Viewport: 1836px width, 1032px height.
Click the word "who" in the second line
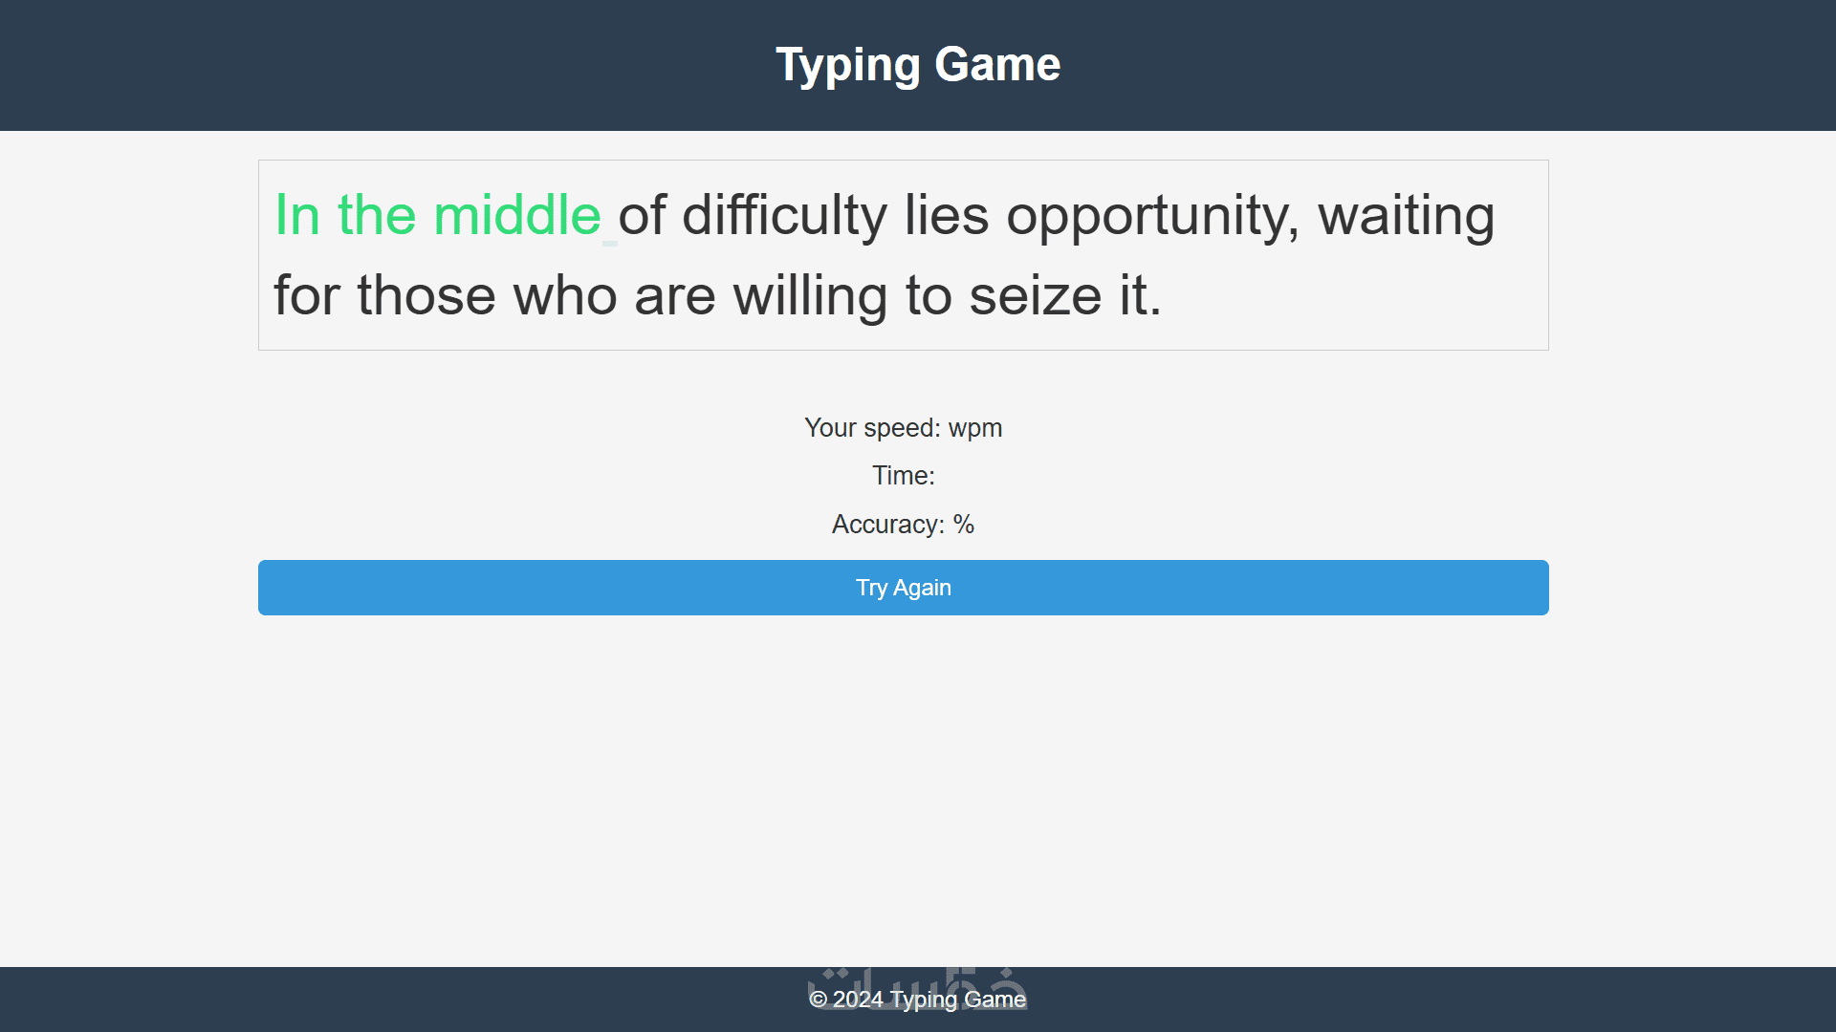[565, 295]
